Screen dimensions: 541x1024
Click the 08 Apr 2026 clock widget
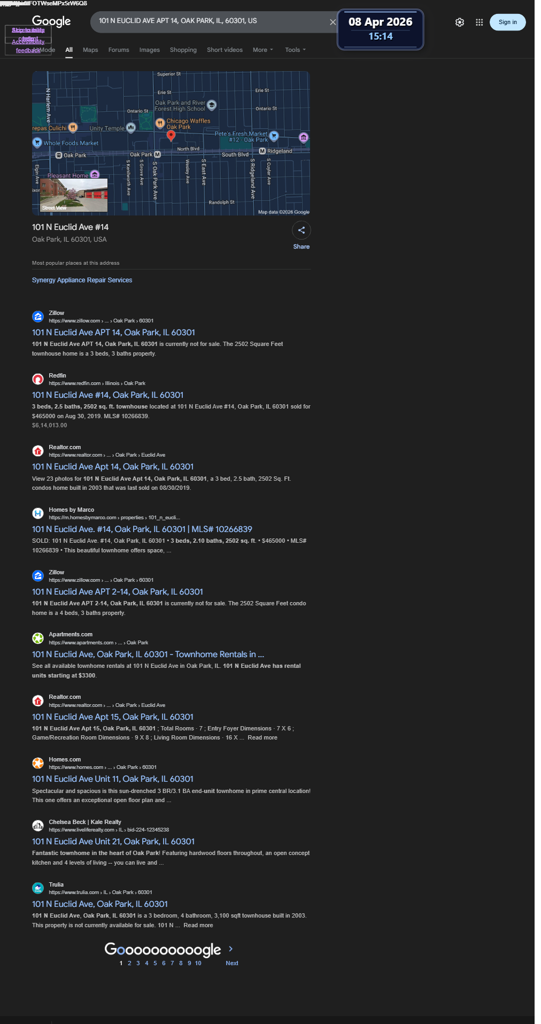[380, 29]
